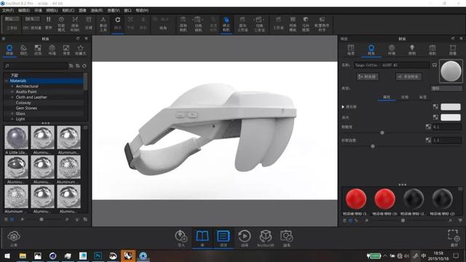Select the Cutaway material category
The image size is (466, 262).
pyautogui.click(x=23, y=103)
